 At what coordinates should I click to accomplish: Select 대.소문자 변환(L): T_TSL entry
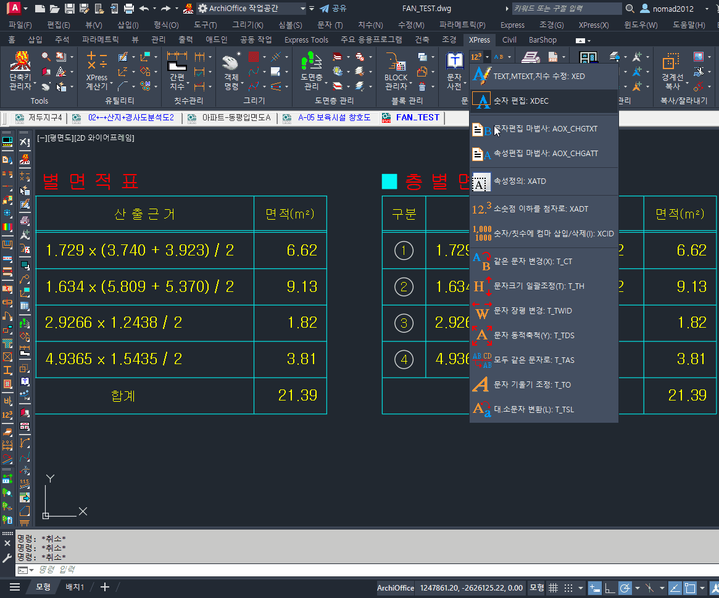point(544,410)
